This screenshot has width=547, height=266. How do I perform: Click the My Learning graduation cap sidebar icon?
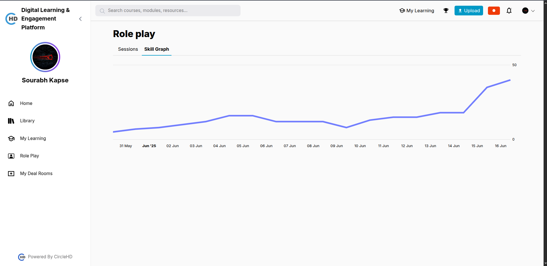tap(11, 139)
